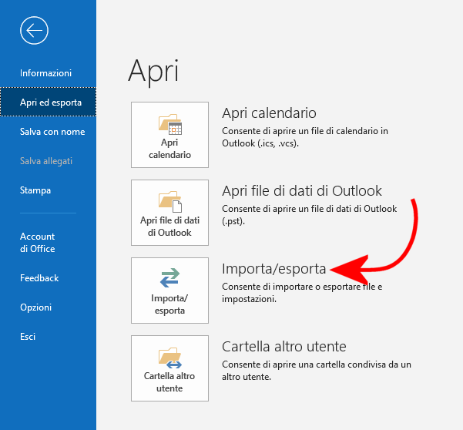Image resolution: width=463 pixels, height=430 pixels.
Task: Click the description mentioning (.pst)
Action: coord(309,215)
